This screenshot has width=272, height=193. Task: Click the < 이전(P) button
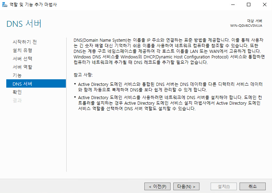coord(157,186)
